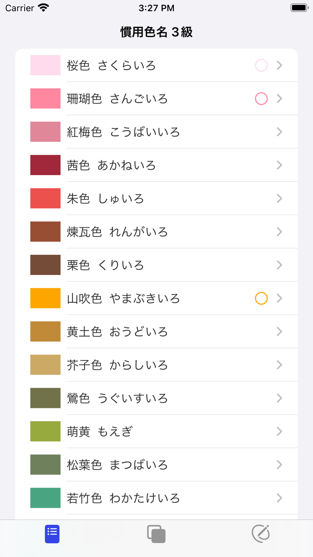Toggle the circle marker beside 珊瑚色
313x557 pixels.
tap(261, 99)
